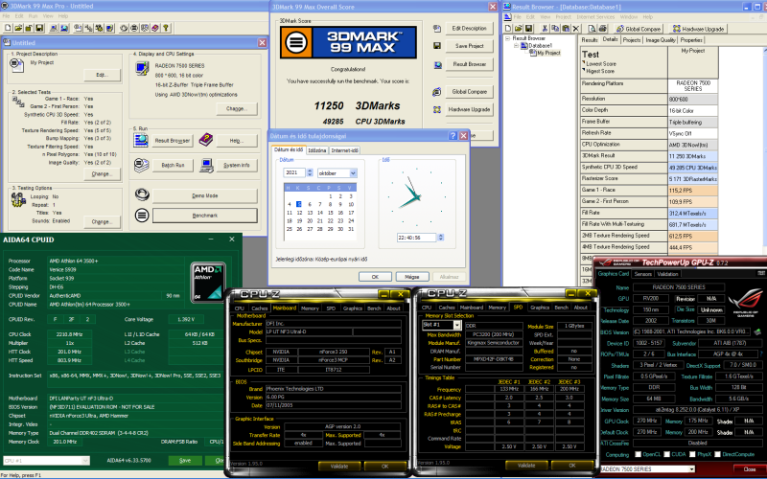This screenshot has width=767, height=479.
Task: Collapse the Database1 tree node
Action: [x=516, y=45]
